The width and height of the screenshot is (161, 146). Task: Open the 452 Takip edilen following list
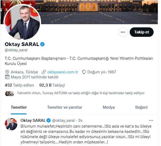pos(19,85)
